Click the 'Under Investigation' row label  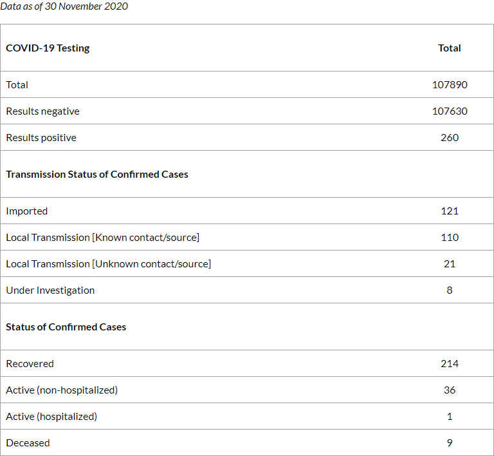pyautogui.click(x=50, y=290)
